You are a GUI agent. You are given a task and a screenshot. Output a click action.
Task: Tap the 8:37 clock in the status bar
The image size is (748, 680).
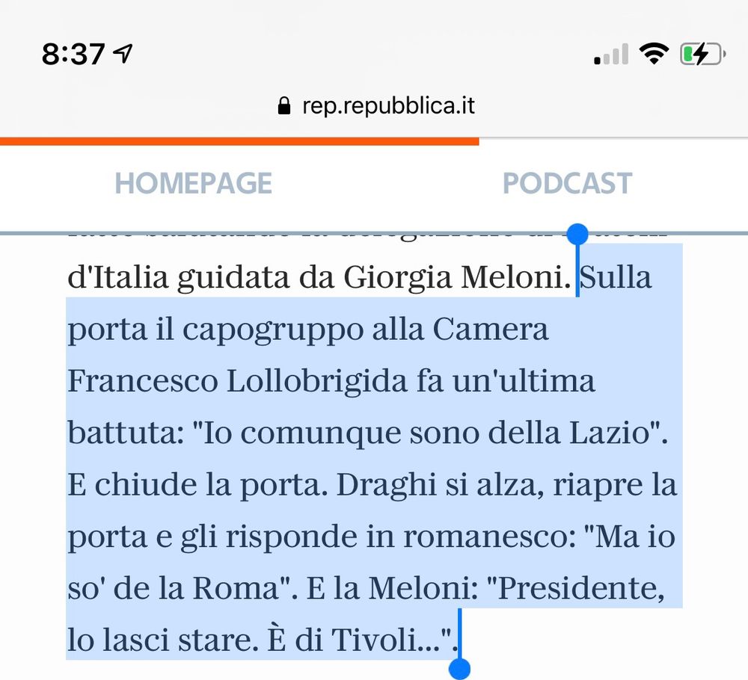(x=73, y=54)
